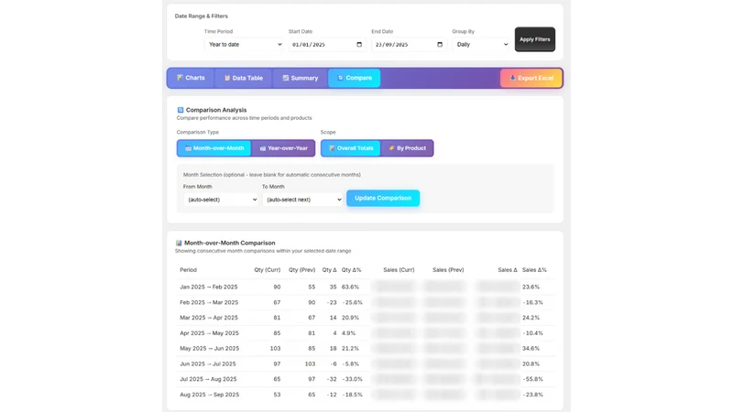The height and width of the screenshot is (412, 733).
Task: Switch to the Charts tab
Action: pos(191,78)
